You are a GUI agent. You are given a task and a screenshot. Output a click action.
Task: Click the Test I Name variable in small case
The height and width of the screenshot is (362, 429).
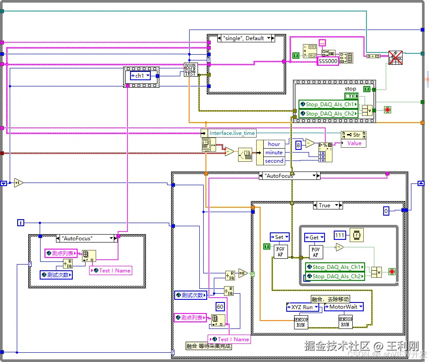[x=111, y=271]
